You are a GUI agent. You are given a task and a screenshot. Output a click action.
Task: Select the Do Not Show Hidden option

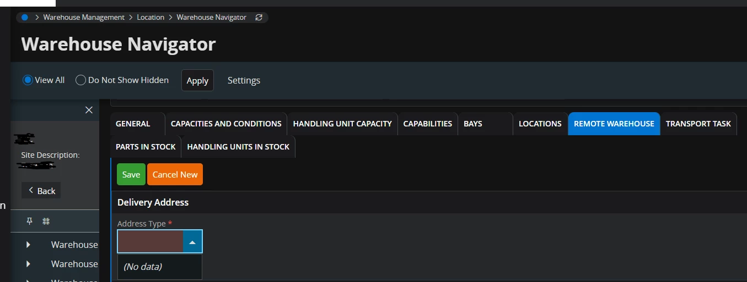tap(80, 80)
